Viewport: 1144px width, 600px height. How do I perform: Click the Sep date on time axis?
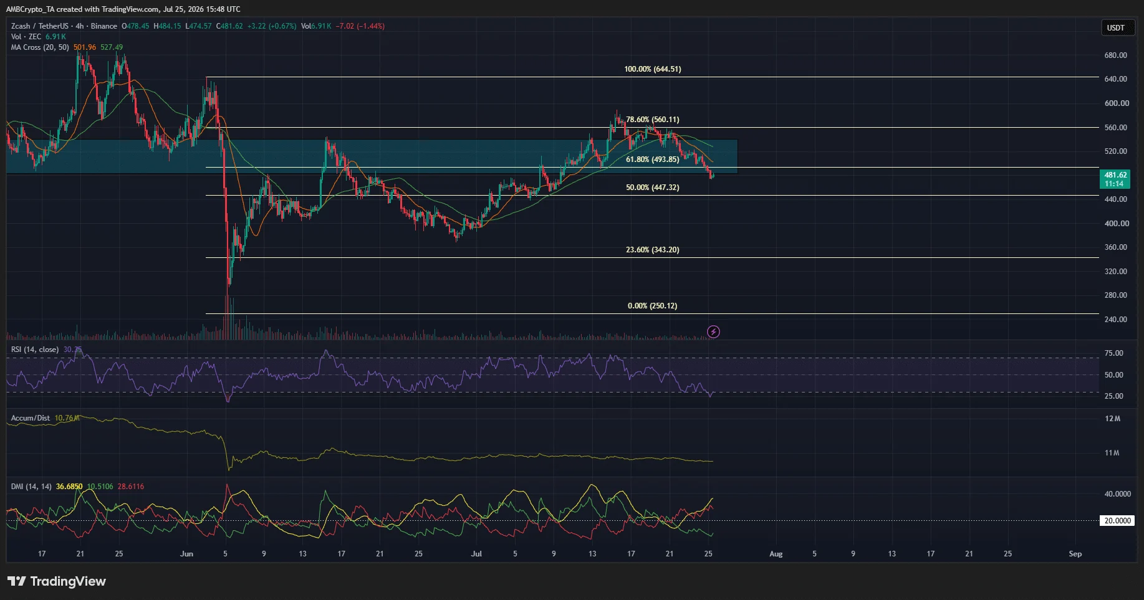[1075, 554]
